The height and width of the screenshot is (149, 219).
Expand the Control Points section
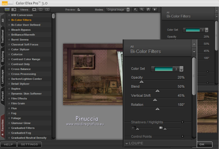[x=182, y=136]
